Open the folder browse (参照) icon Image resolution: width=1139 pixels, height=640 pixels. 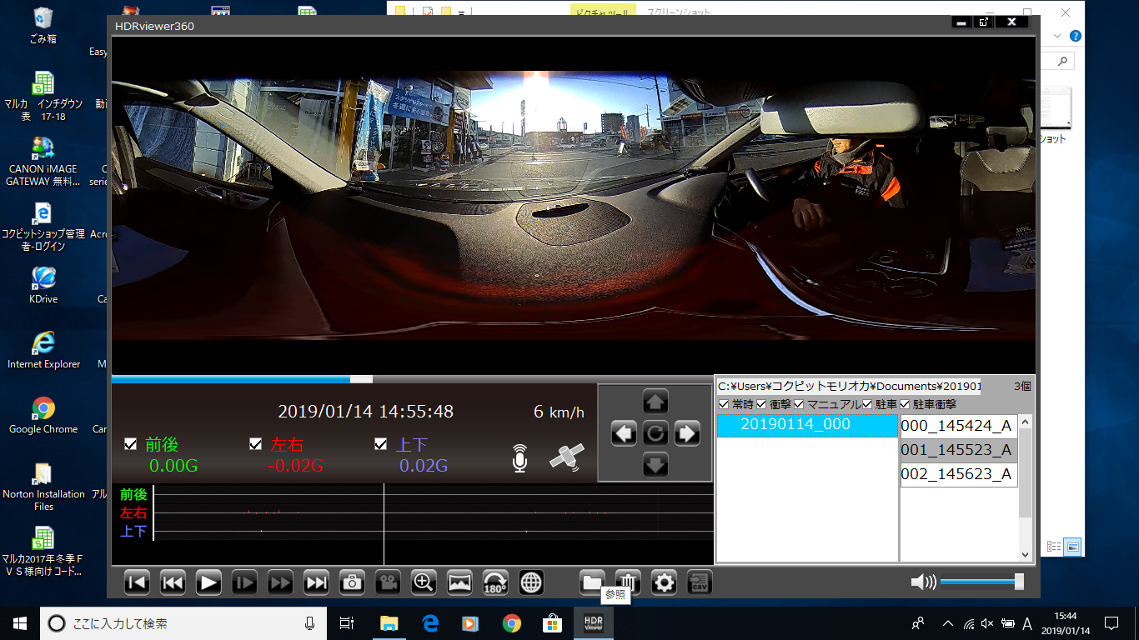(592, 582)
